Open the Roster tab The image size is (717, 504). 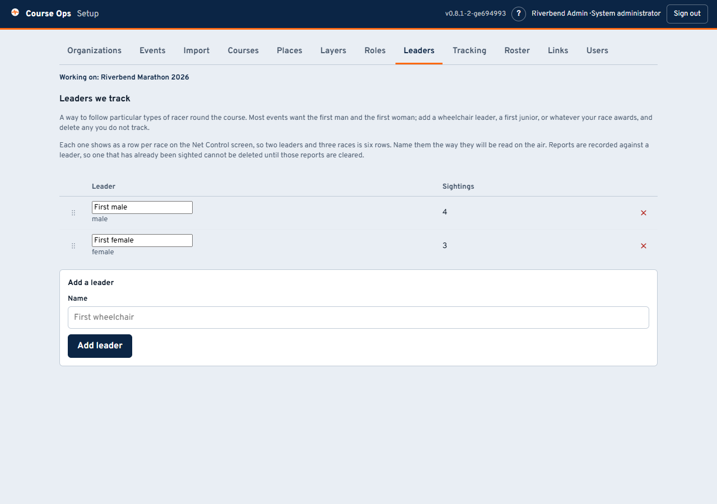517,50
